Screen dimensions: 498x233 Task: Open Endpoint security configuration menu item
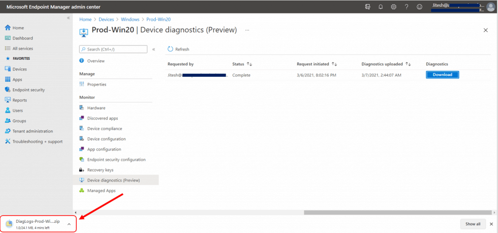pos(116,159)
